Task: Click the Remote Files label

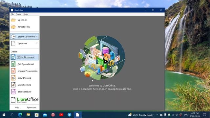Action: (24, 27)
